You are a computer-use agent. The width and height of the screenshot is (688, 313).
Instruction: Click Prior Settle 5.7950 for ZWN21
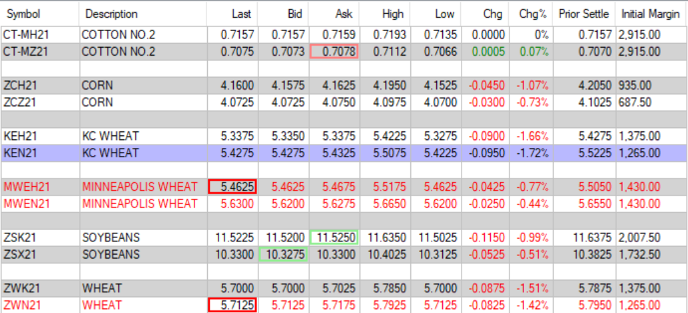pyautogui.click(x=584, y=305)
